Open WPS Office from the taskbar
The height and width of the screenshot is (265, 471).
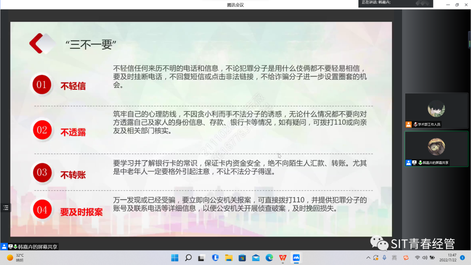(283, 258)
